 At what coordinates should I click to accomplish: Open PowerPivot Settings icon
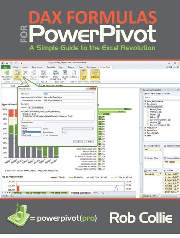click(74, 74)
